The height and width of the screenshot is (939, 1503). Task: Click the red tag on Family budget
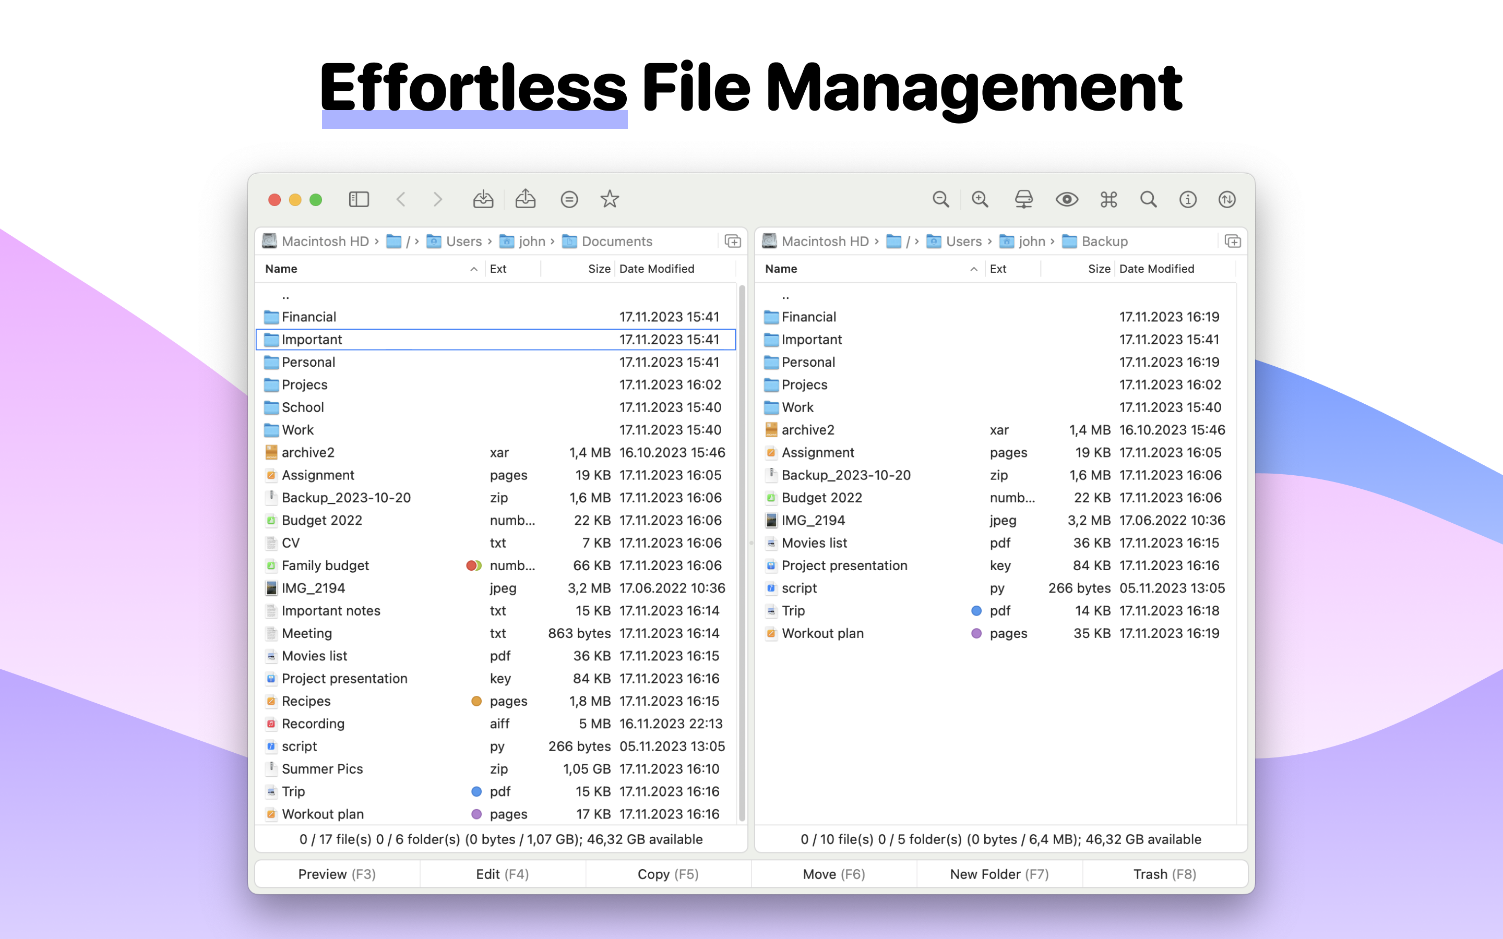(471, 565)
